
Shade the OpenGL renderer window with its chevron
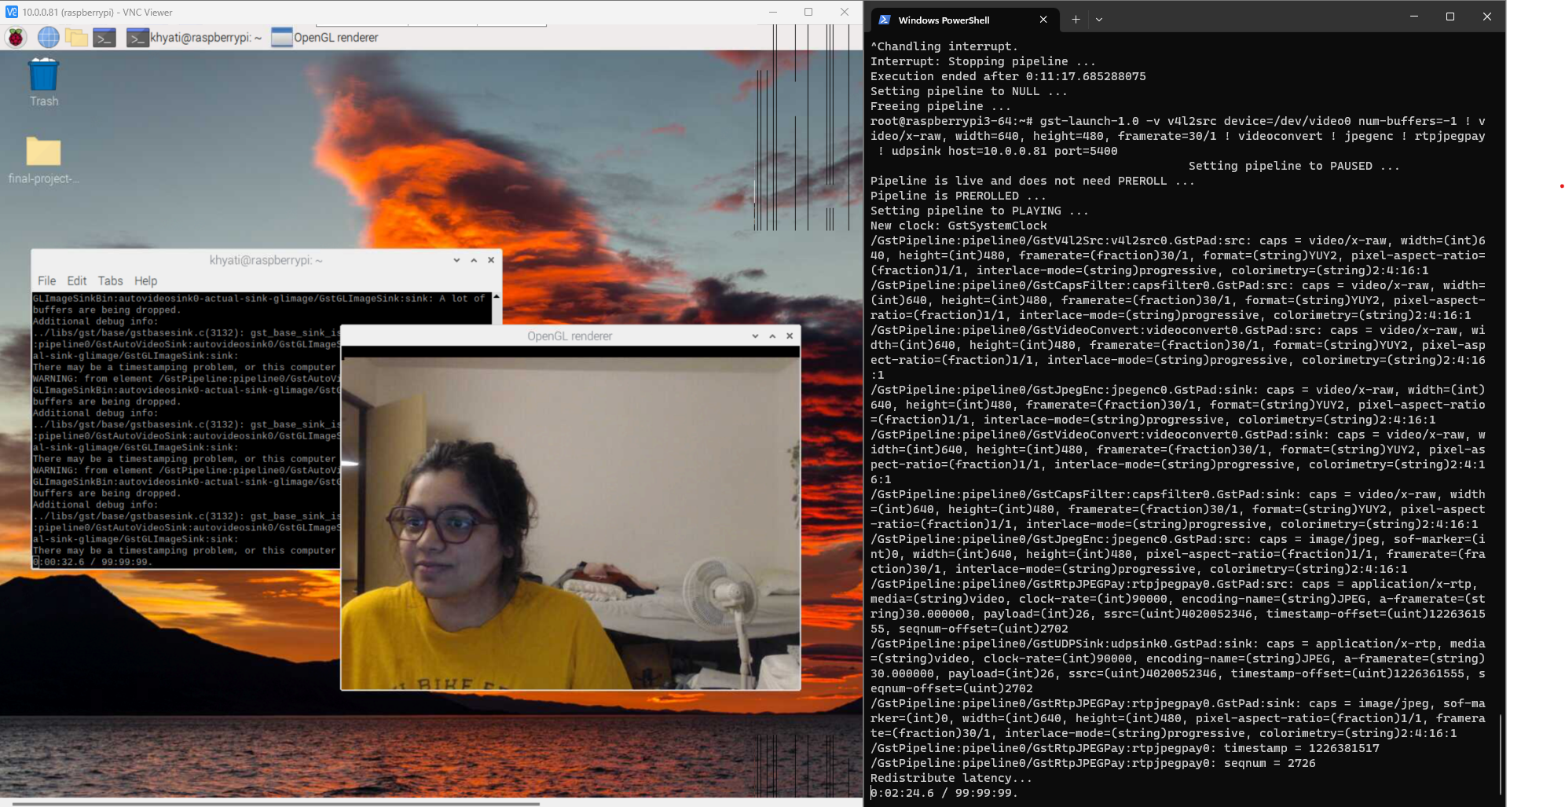tap(753, 336)
